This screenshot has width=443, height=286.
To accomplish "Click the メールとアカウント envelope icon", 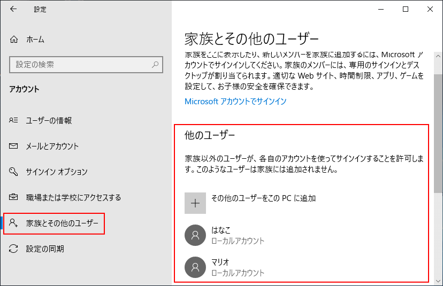I will pyautogui.click(x=14, y=146).
